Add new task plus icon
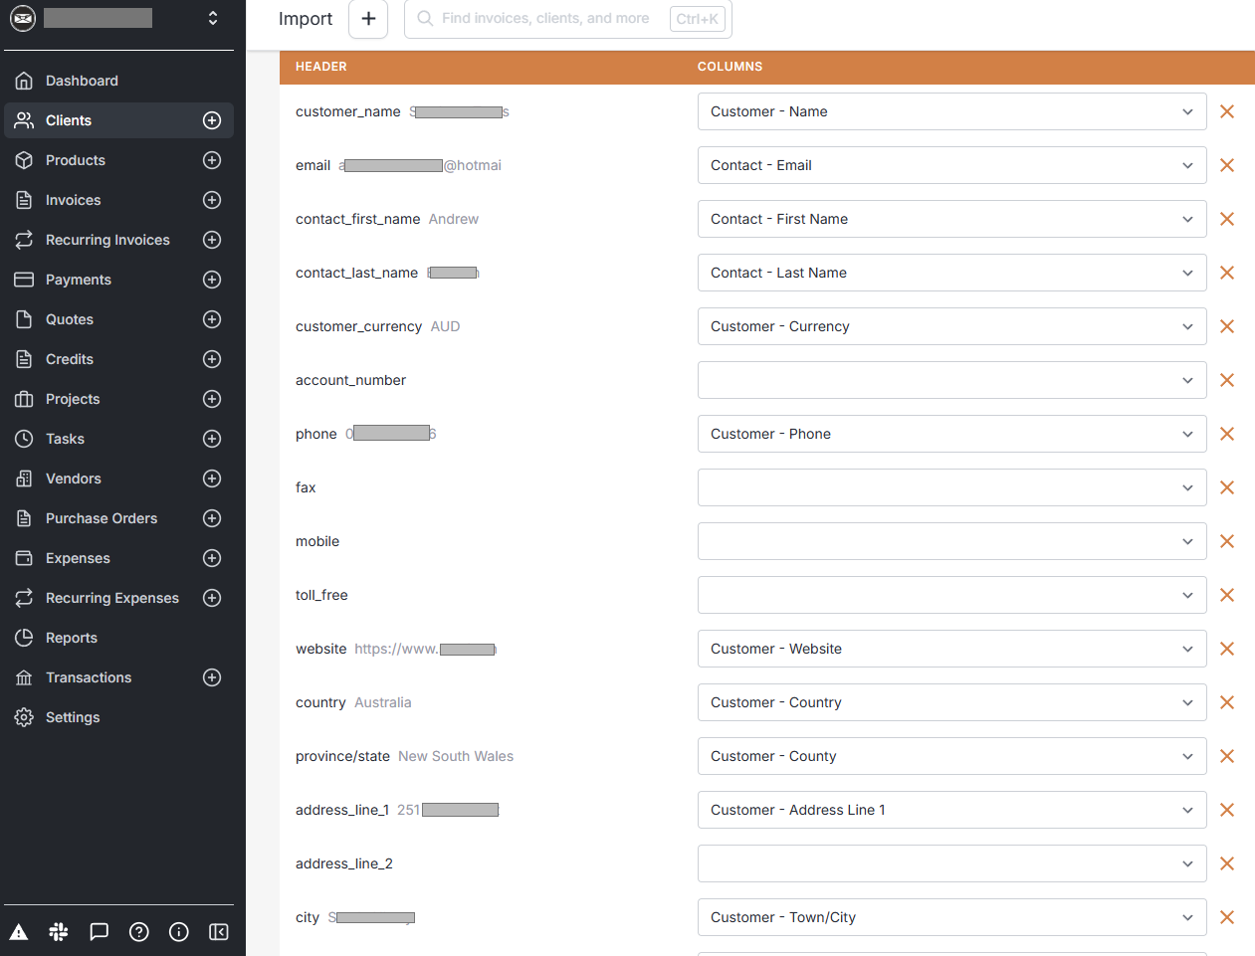This screenshot has width=1255, height=956. [212, 439]
